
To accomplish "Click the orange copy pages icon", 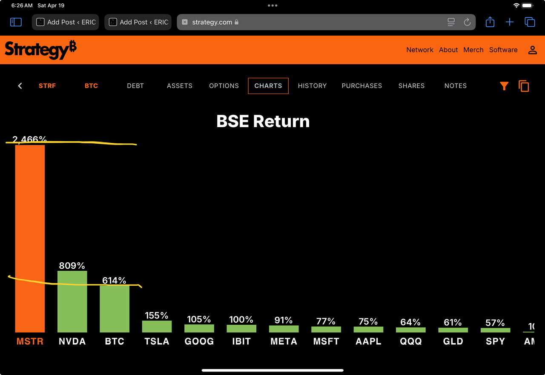I will click(x=524, y=86).
